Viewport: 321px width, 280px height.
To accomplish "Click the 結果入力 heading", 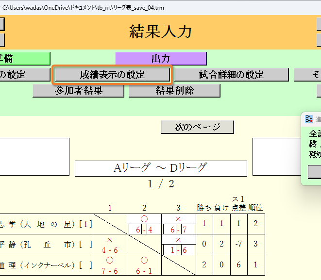I will click(x=160, y=32).
